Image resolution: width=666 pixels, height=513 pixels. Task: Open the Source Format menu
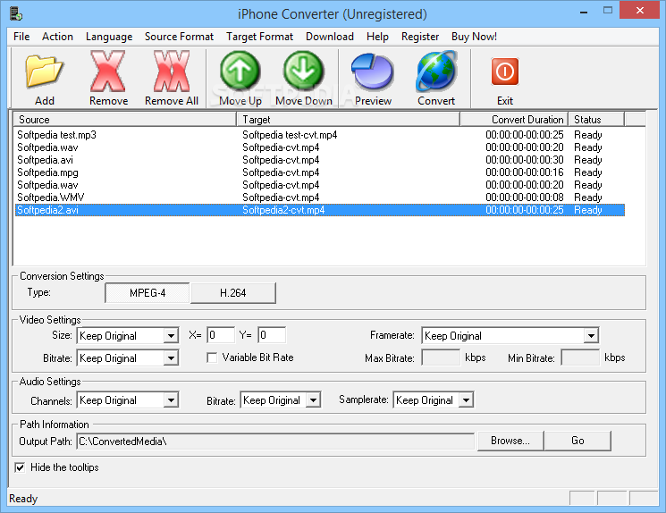coord(179,37)
